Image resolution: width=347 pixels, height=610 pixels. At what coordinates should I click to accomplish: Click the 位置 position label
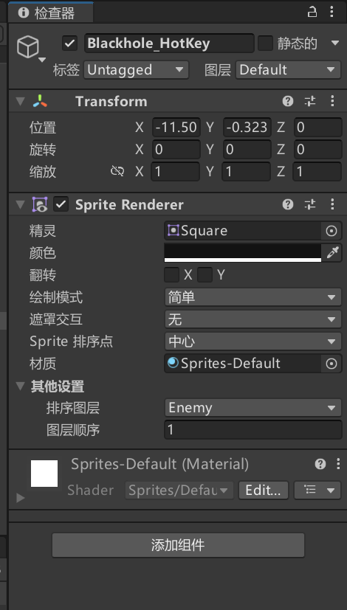[42, 128]
